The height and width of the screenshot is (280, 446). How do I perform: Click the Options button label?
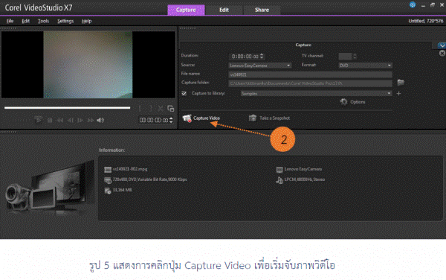(x=358, y=102)
